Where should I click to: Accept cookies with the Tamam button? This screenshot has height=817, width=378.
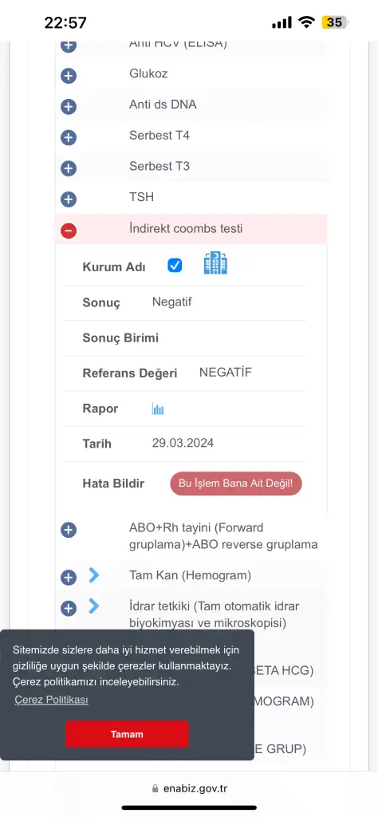coord(127,734)
